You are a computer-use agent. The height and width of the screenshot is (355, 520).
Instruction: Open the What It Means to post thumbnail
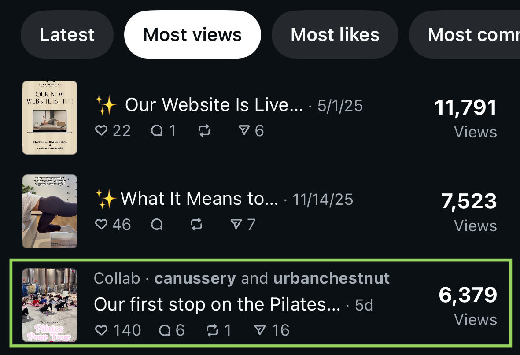tap(50, 211)
